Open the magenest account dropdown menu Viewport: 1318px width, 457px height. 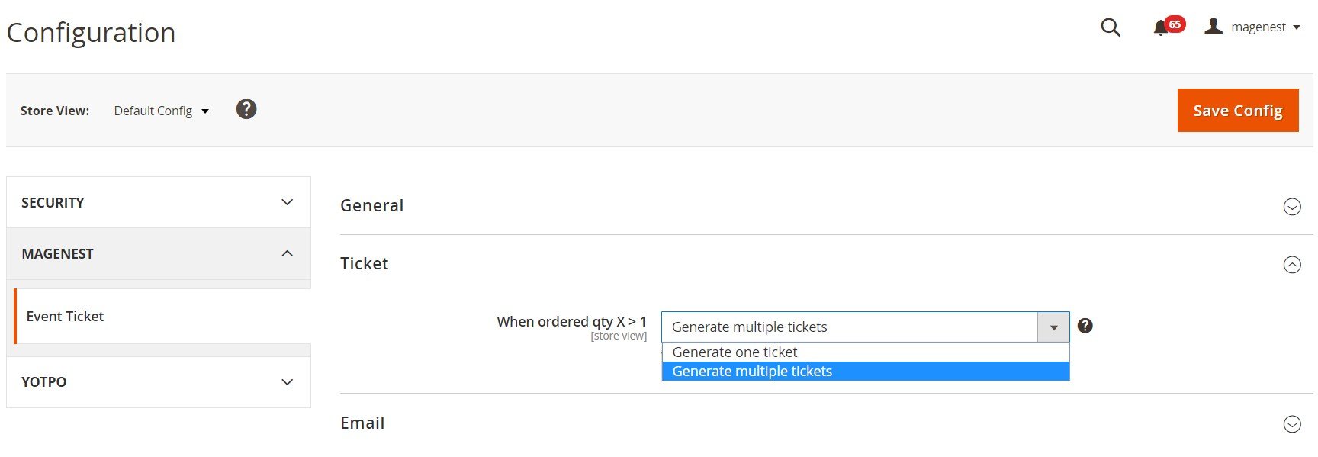pyautogui.click(x=1265, y=27)
